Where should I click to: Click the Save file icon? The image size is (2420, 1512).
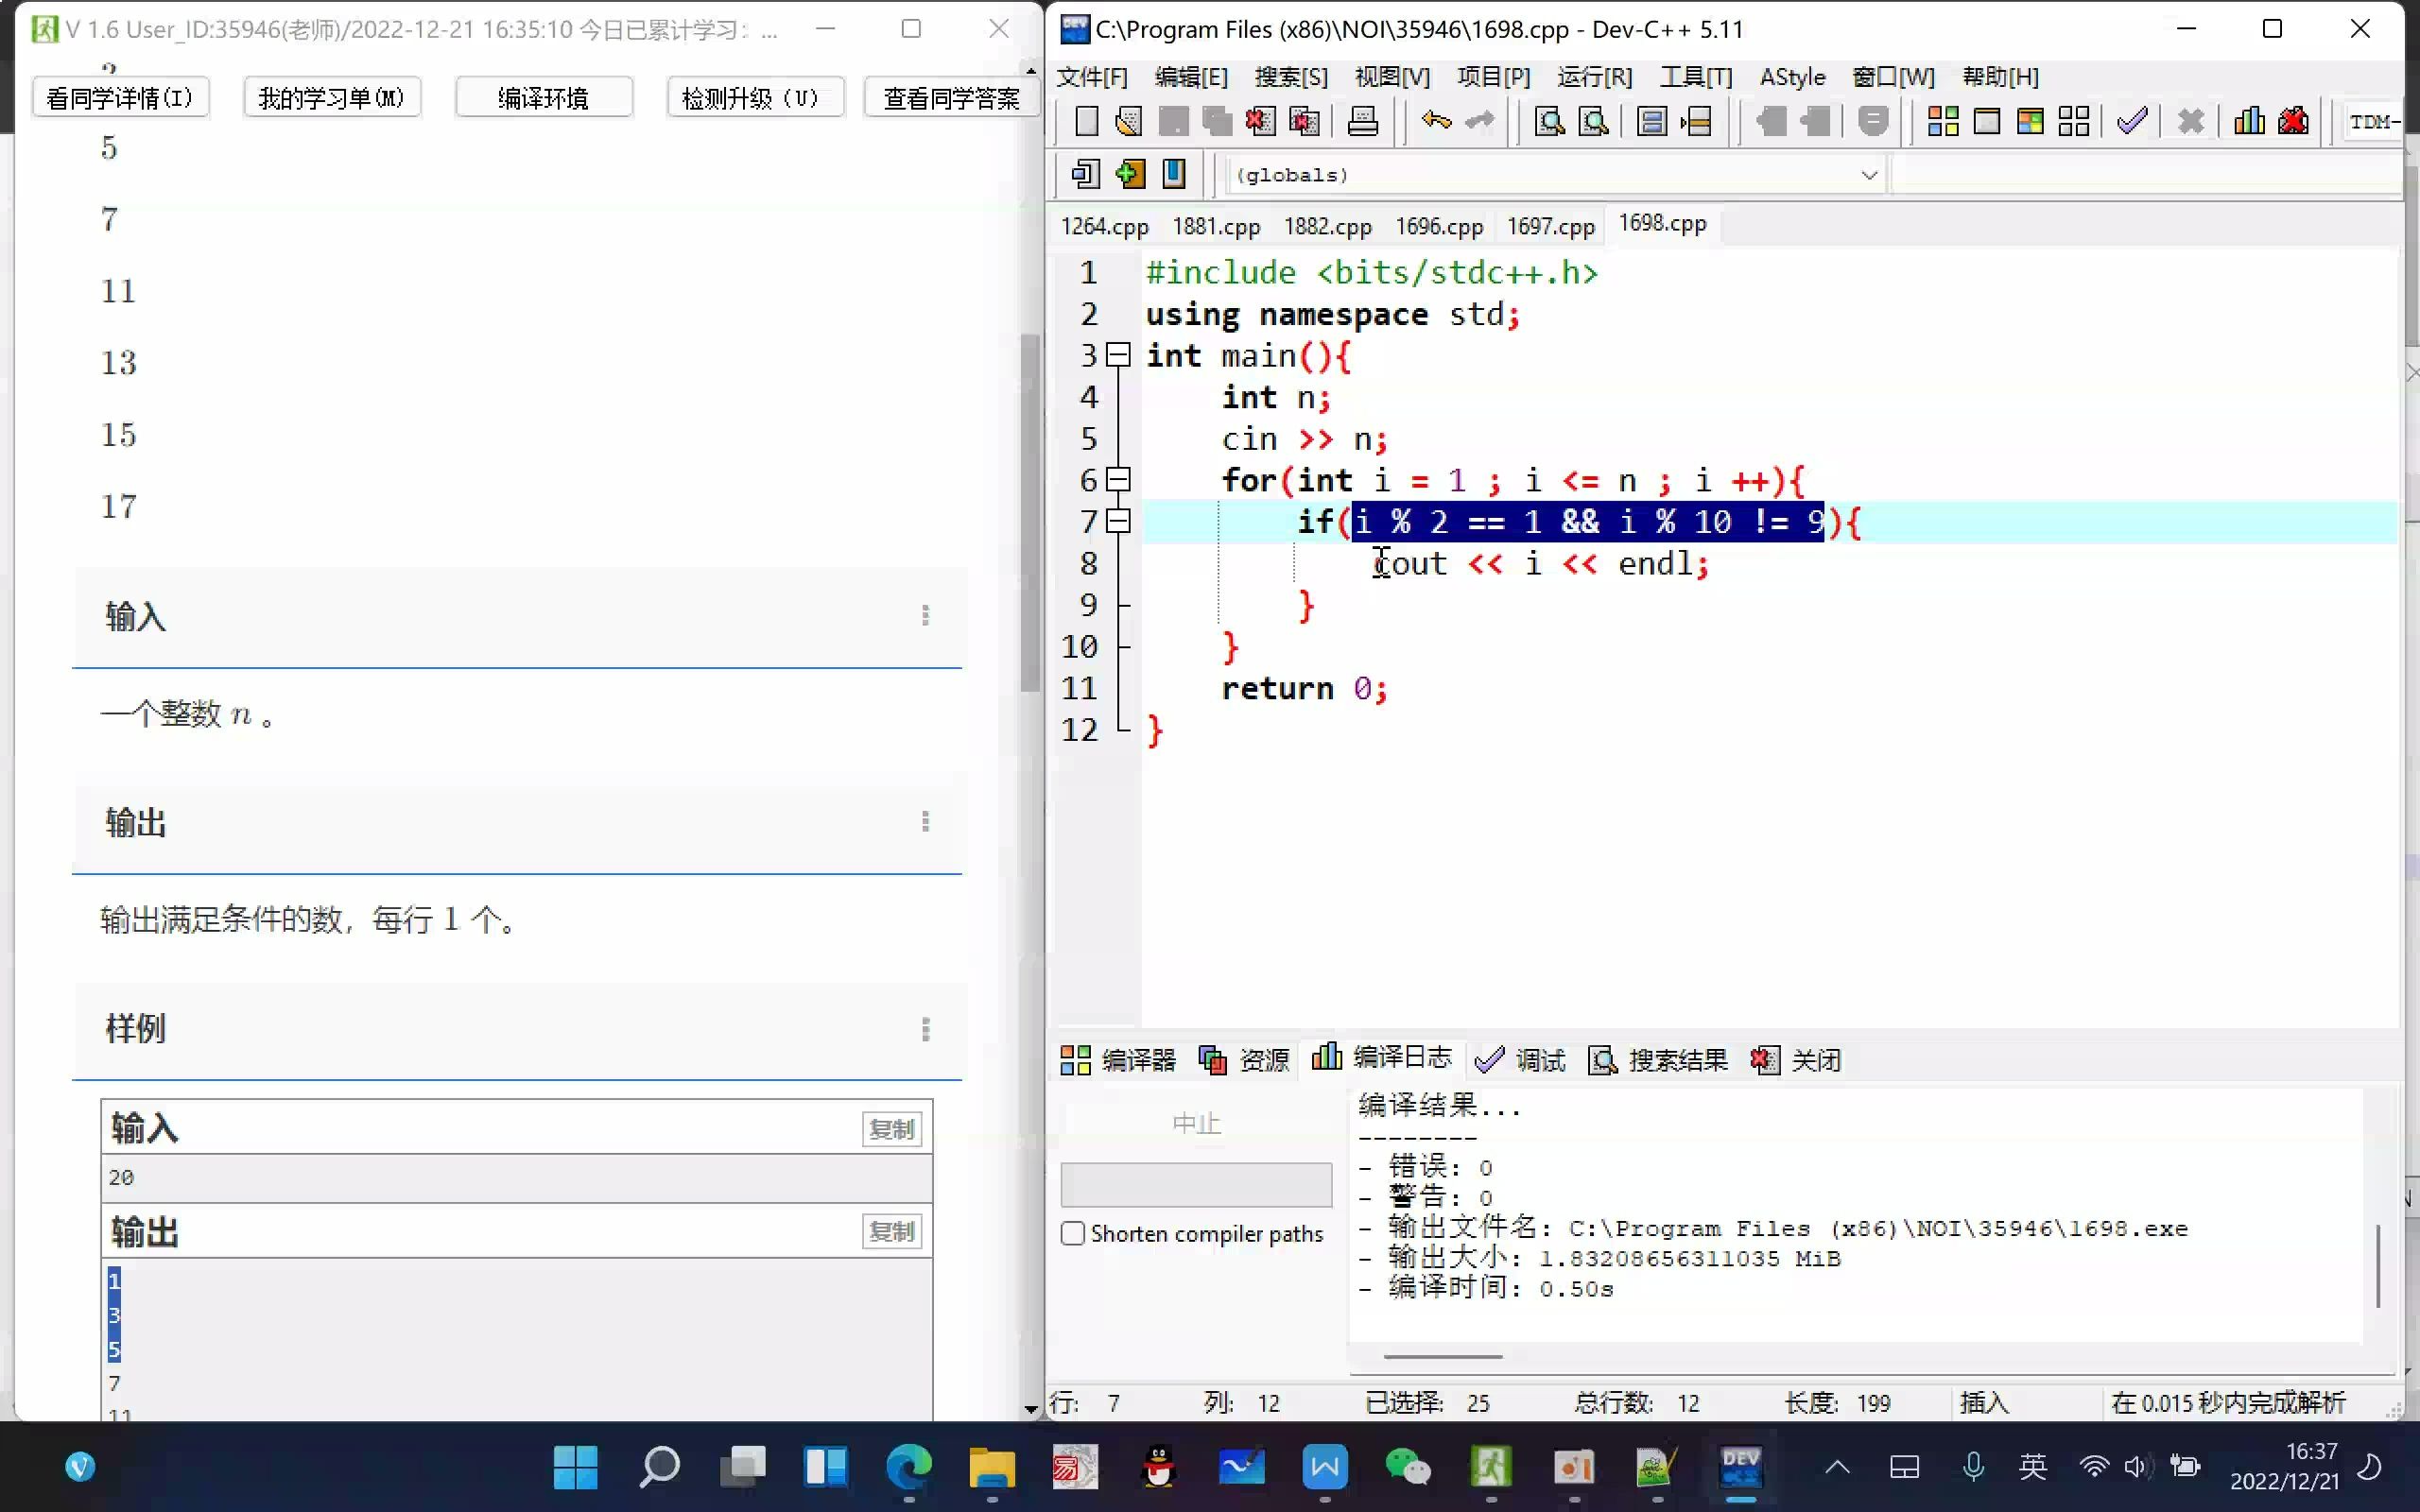click(x=1172, y=120)
